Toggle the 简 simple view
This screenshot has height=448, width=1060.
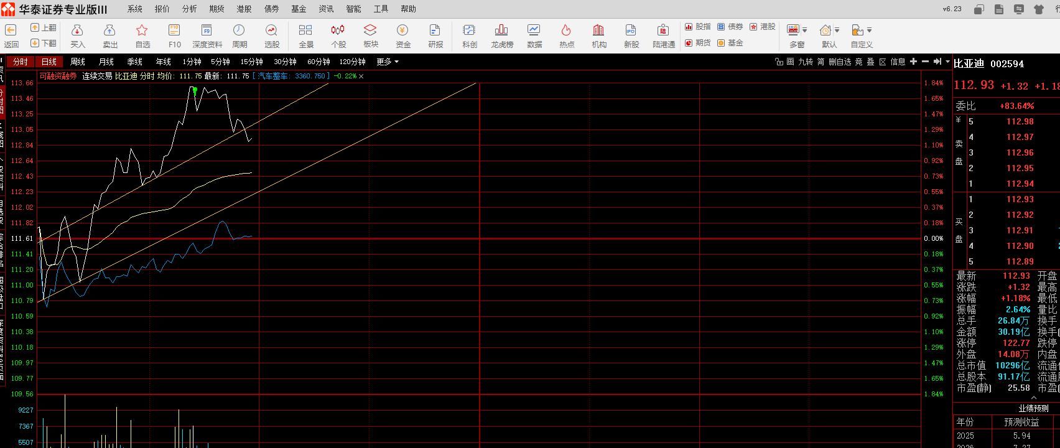821,62
